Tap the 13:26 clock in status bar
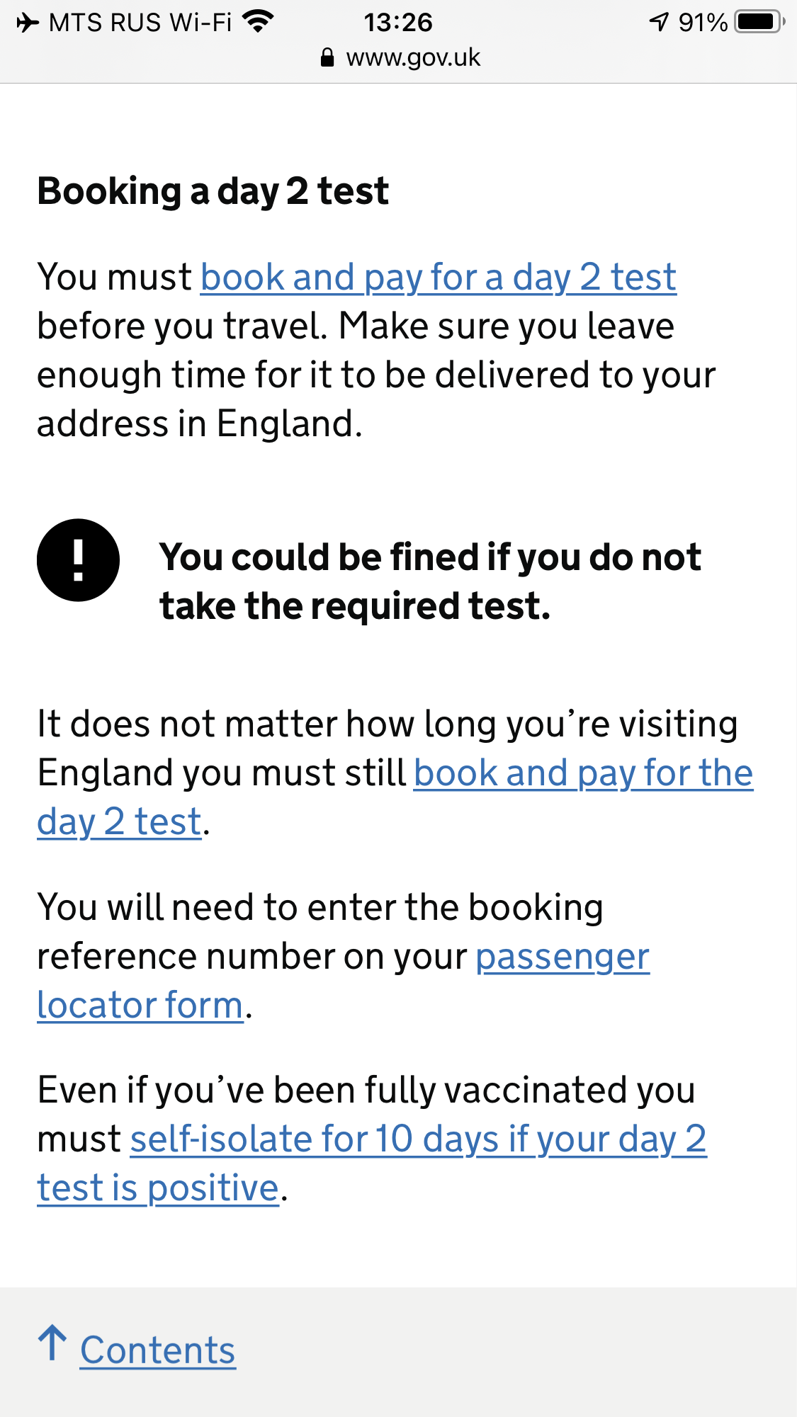 (398, 23)
